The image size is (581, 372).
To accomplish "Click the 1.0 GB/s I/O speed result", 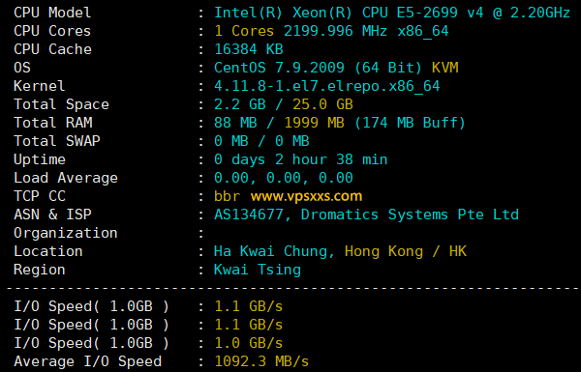I will pyautogui.click(x=249, y=343).
